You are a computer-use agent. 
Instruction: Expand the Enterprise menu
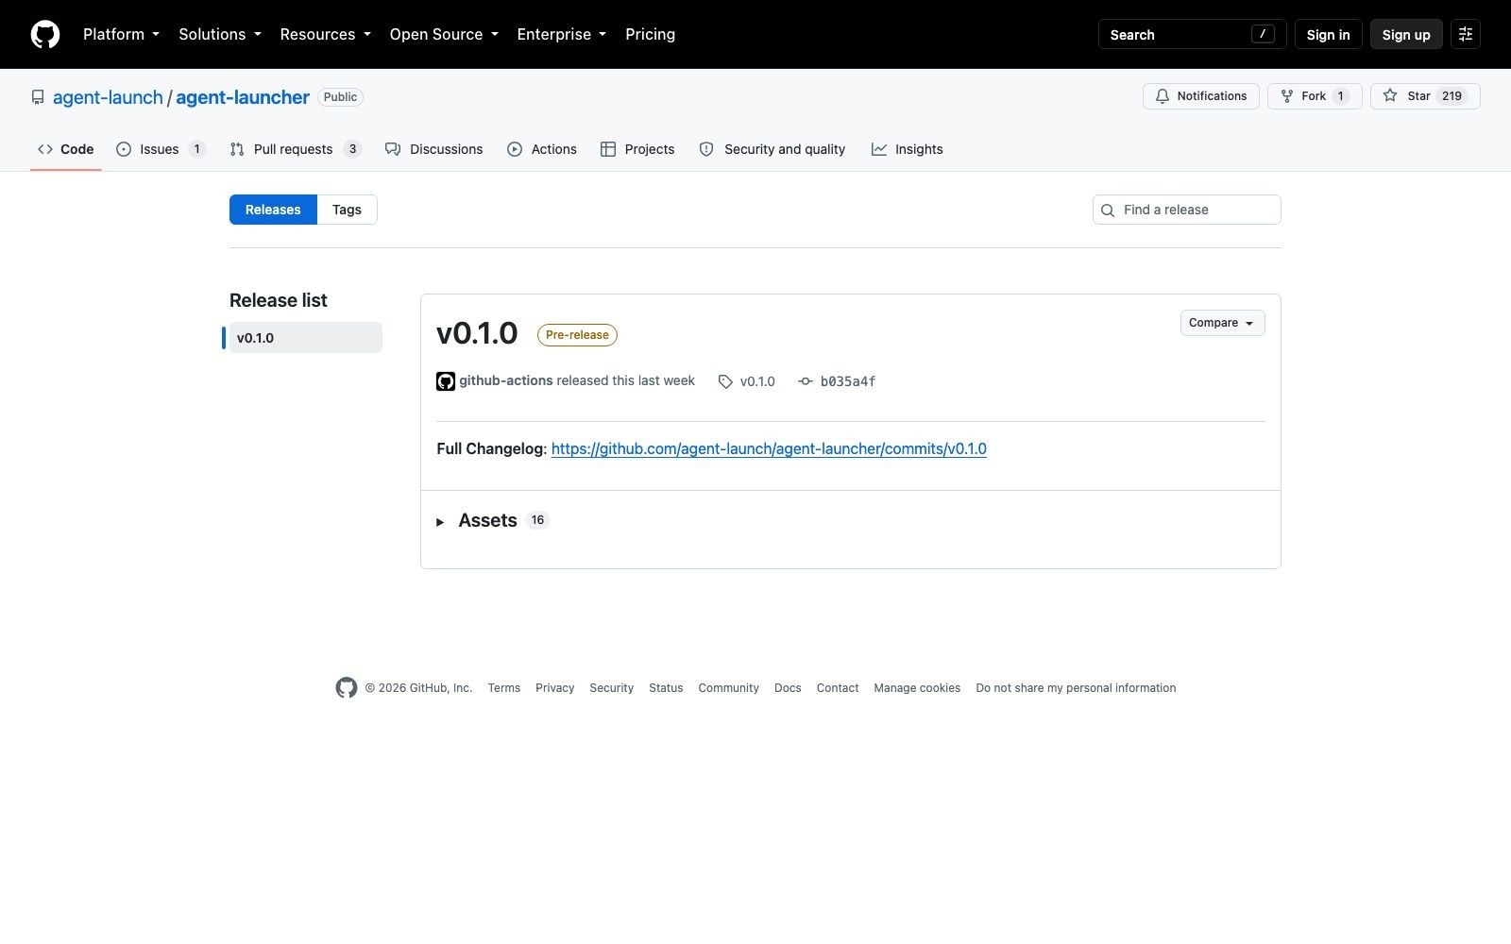(x=562, y=34)
